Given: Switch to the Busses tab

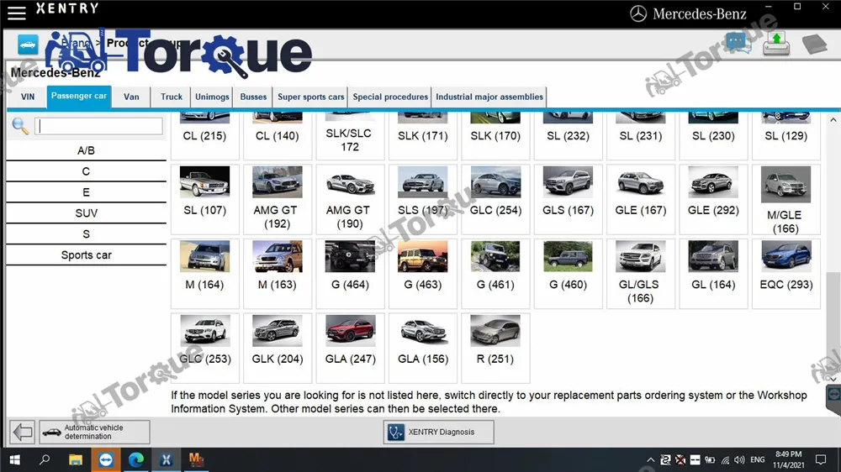Looking at the screenshot, I should [253, 97].
